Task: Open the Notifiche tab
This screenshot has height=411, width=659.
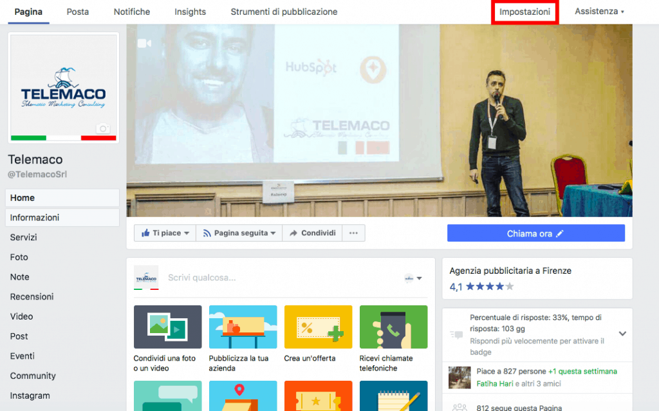Action: click(x=131, y=12)
